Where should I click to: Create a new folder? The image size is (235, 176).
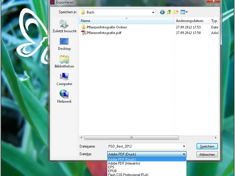(x=176, y=12)
